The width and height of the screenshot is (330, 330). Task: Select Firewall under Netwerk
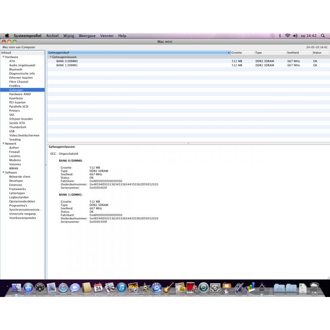click(x=14, y=152)
